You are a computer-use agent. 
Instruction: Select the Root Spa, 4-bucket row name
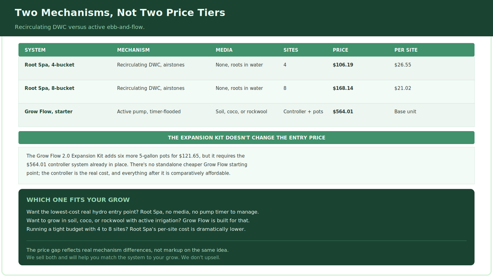click(x=49, y=65)
